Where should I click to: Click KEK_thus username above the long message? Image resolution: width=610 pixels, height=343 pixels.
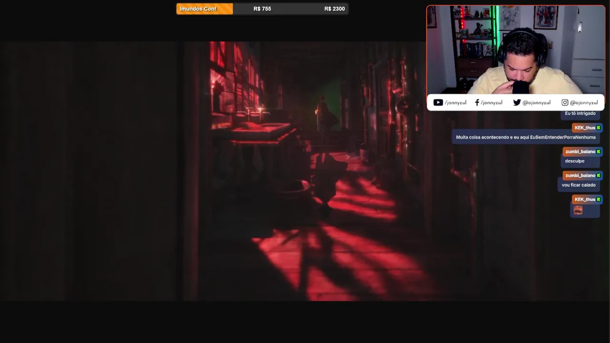pyautogui.click(x=585, y=128)
